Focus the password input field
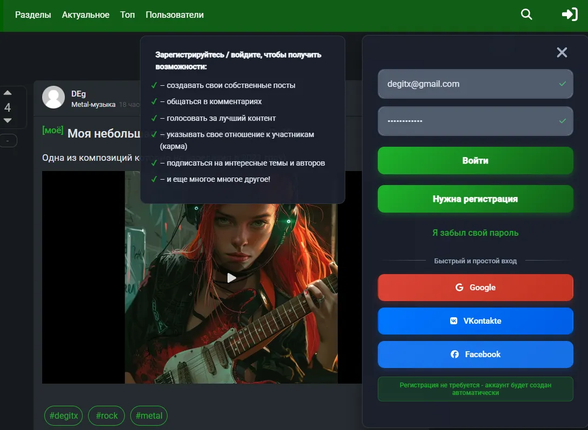The height and width of the screenshot is (430, 588). click(x=475, y=121)
